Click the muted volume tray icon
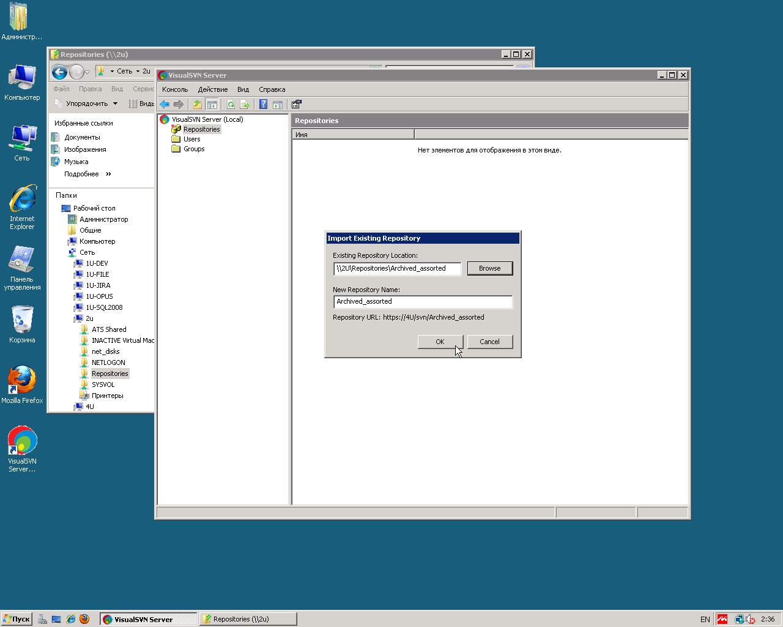The image size is (783, 627). click(x=751, y=619)
